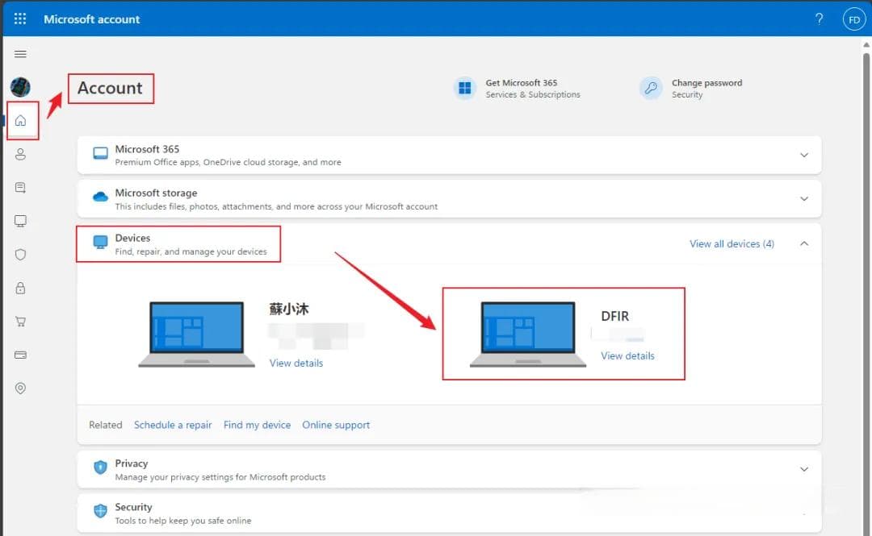Click the help question mark icon
Viewport: 872px width, 536px height.
(x=820, y=19)
